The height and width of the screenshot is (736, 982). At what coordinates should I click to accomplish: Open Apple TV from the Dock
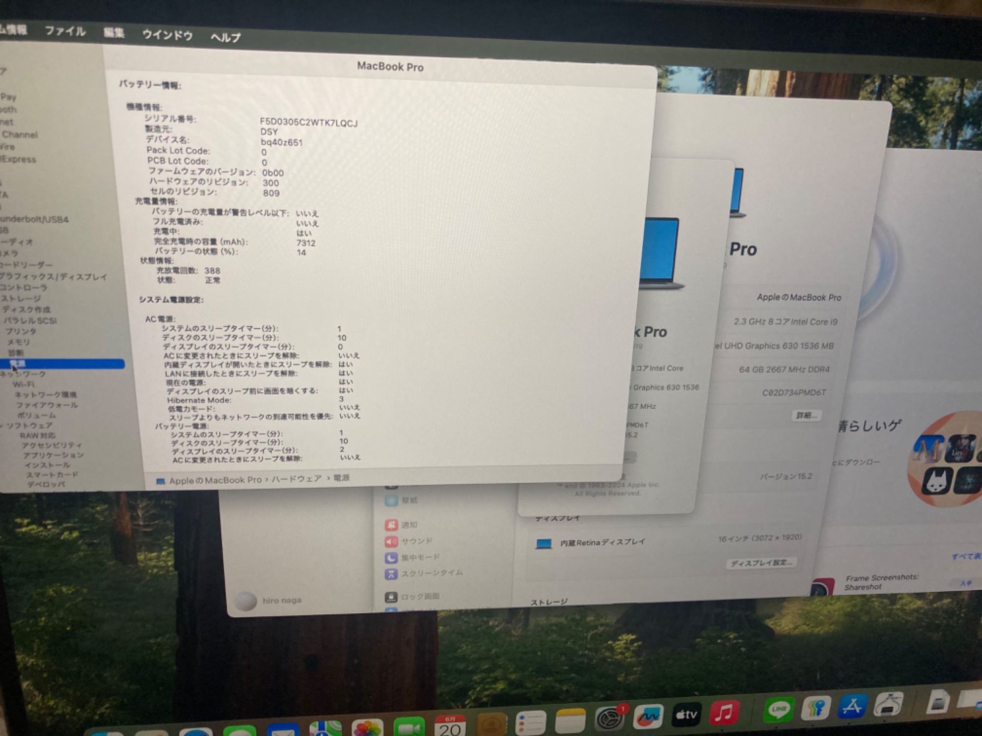point(686,714)
